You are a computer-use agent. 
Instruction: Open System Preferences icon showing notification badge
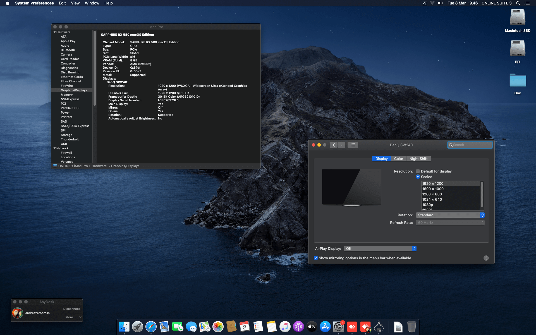coord(339,326)
